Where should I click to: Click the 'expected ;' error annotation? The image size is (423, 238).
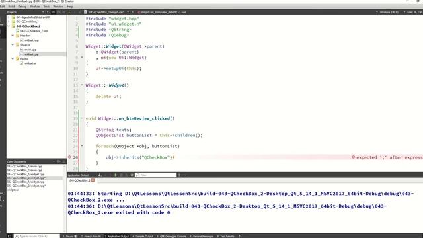point(387,157)
